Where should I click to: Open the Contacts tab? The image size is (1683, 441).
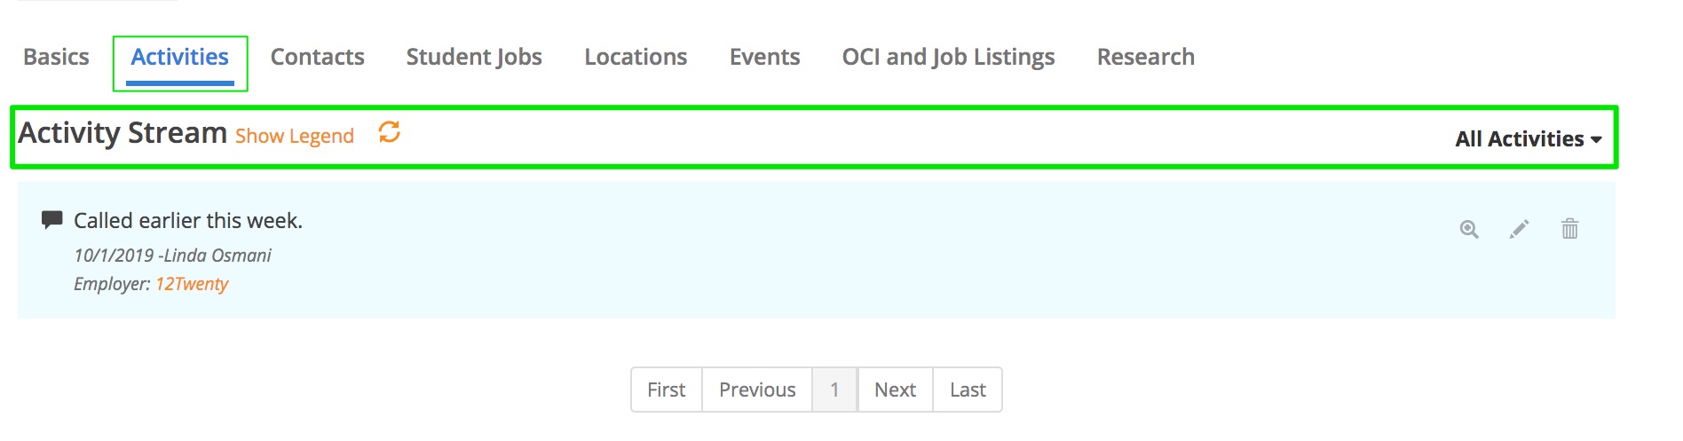pyautogui.click(x=317, y=57)
